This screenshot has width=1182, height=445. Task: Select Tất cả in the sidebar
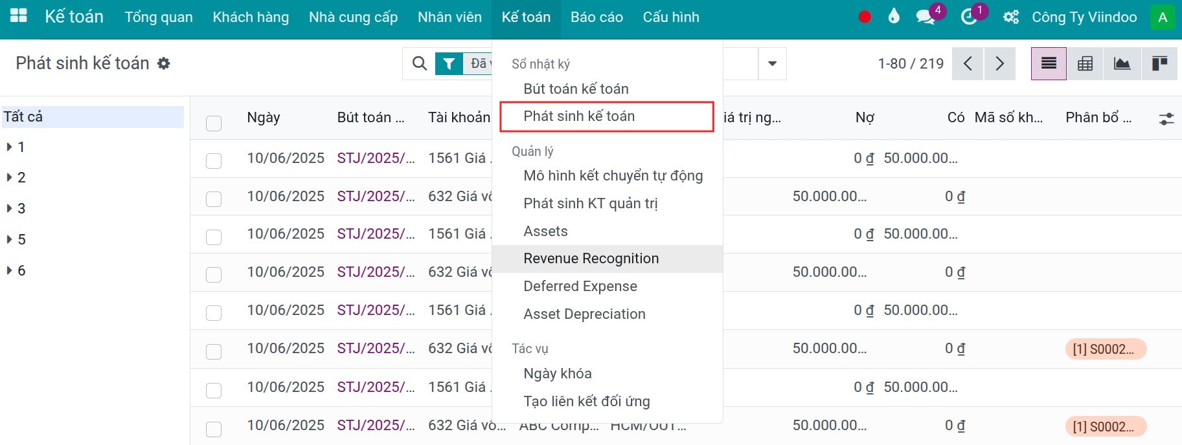click(93, 116)
